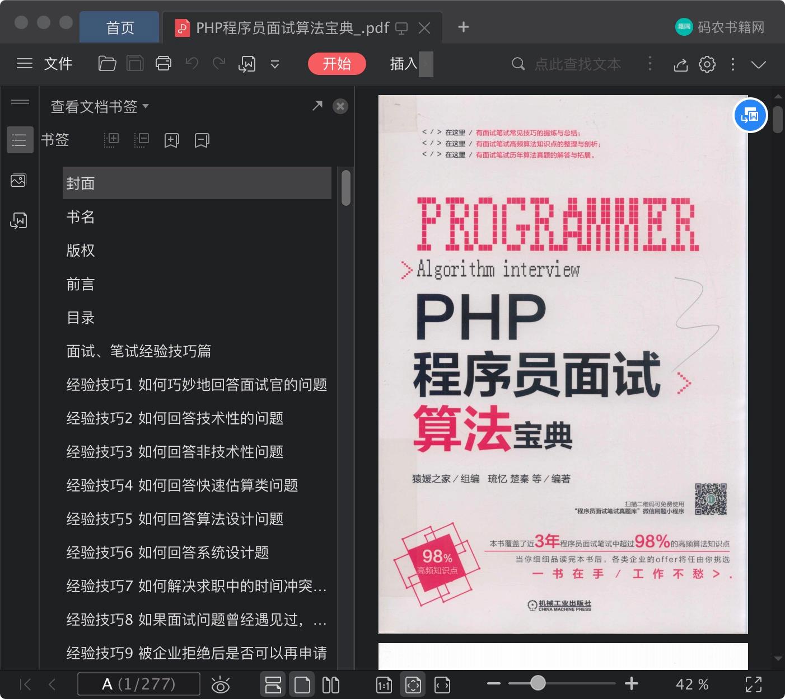Add a new bookmark icon
This screenshot has width=785, height=699.
171,140
